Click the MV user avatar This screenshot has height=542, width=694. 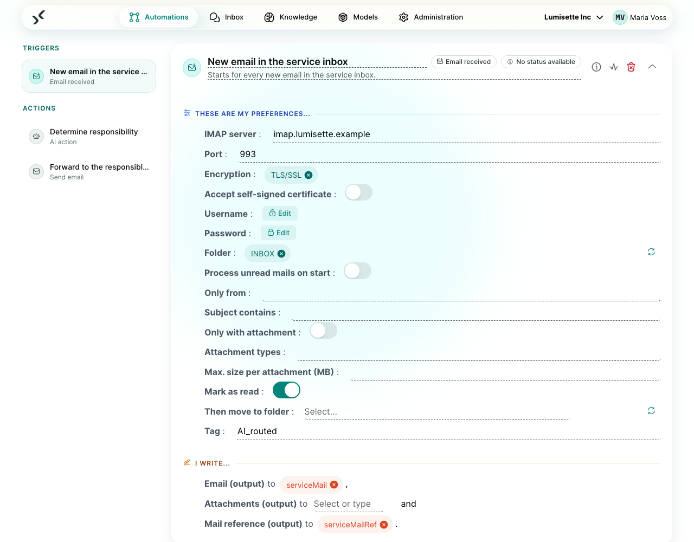click(x=620, y=17)
